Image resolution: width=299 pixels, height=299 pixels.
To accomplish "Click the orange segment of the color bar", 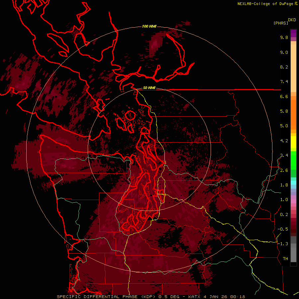I will click(293, 114).
